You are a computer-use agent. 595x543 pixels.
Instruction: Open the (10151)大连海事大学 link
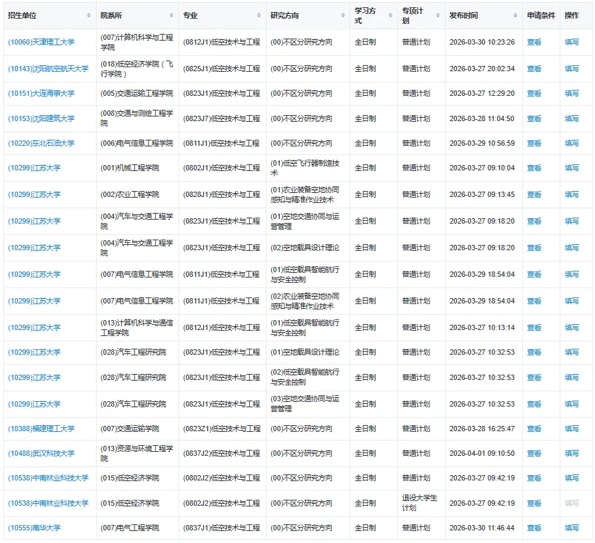41,93
